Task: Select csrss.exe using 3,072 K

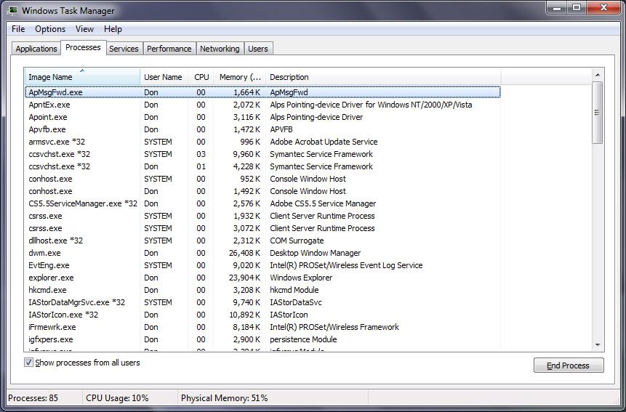Action: coord(262,228)
